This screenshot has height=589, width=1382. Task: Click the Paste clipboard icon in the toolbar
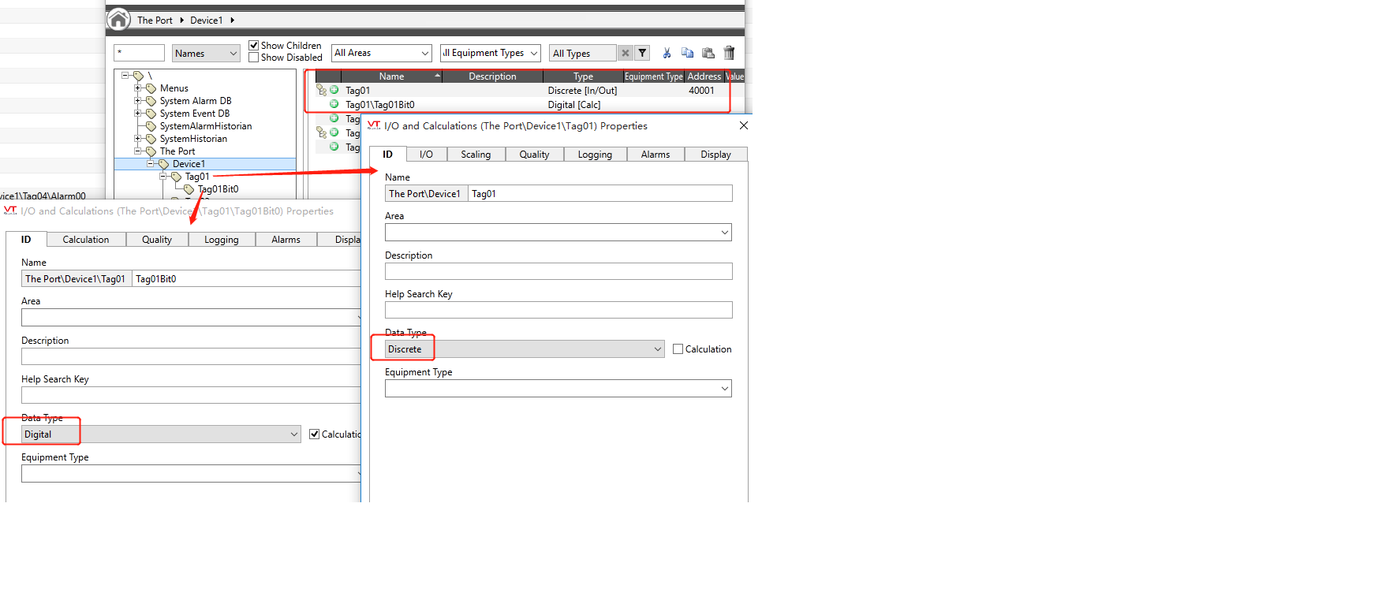[x=708, y=53]
